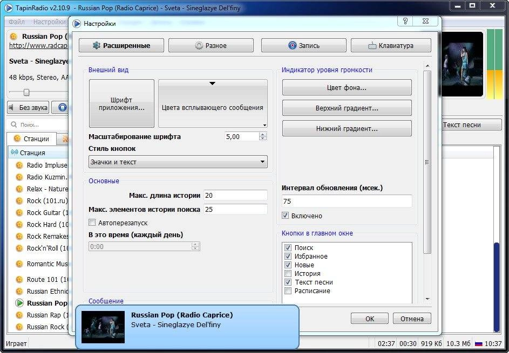Mute audio with Без звука button
Image resolution: width=509 pixels, height=353 pixels.
coord(28,107)
